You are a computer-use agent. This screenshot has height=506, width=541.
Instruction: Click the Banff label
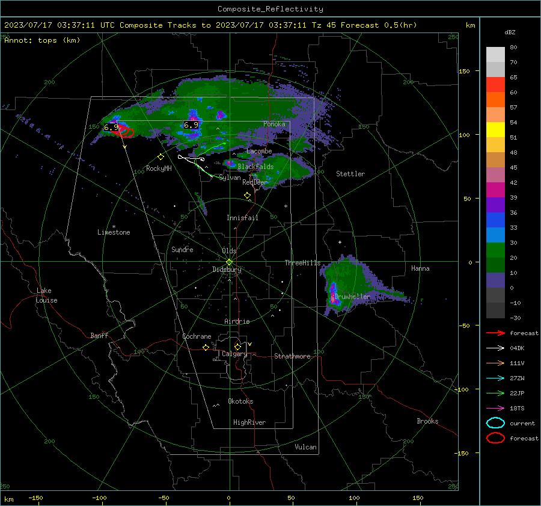click(x=99, y=336)
